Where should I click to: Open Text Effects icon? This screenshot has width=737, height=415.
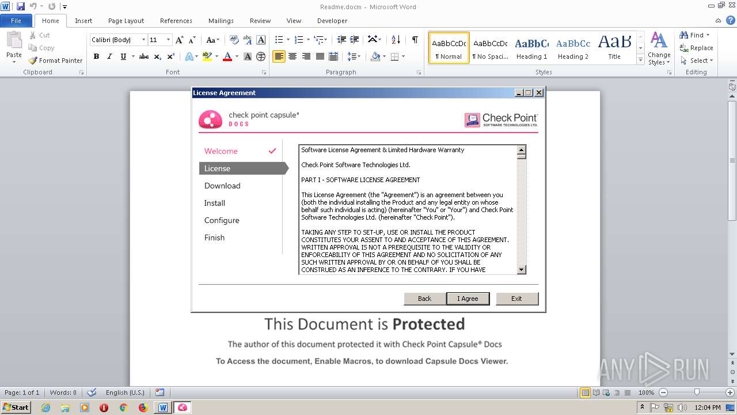[189, 56]
